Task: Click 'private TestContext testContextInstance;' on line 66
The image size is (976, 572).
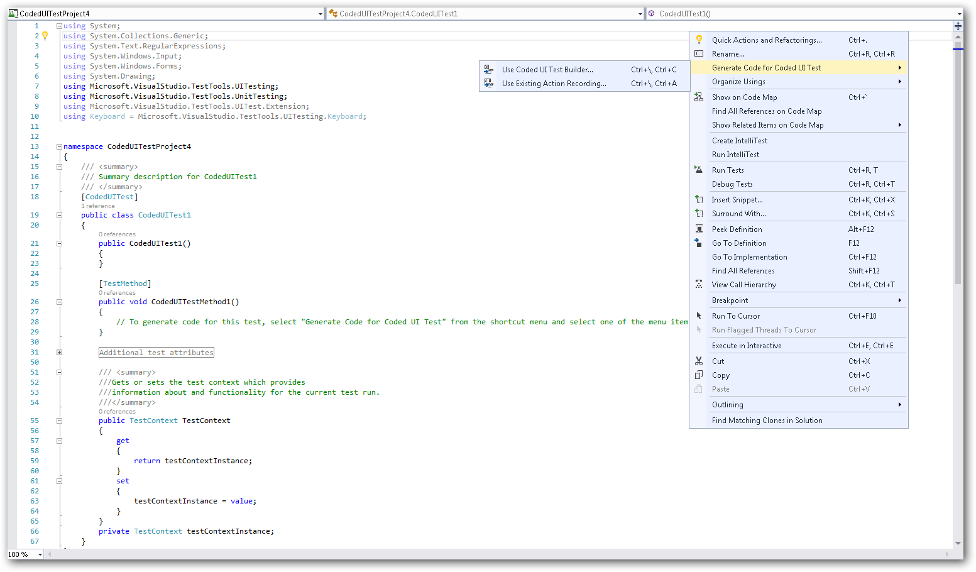Action: click(x=186, y=531)
